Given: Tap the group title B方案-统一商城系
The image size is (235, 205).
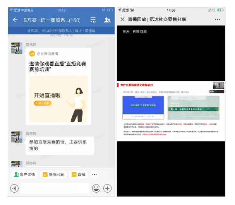Looking at the screenshot, I should (52, 20).
